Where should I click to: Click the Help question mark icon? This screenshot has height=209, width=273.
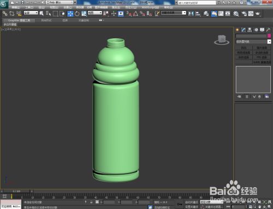coord(241,3)
